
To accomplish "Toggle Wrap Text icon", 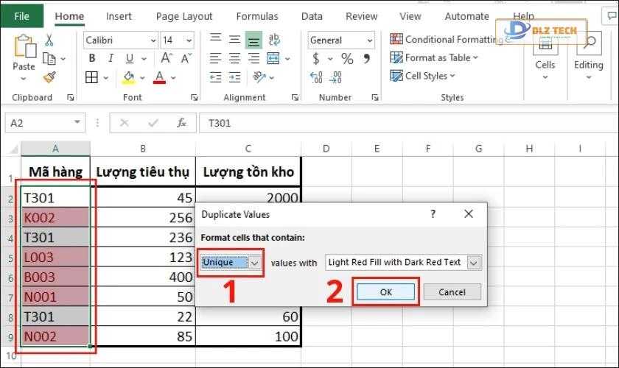I will tap(274, 40).
